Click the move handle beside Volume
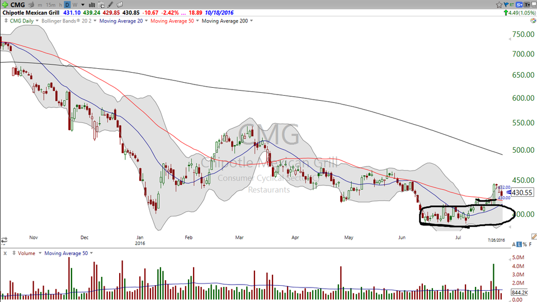Screen dimensions: 537x302 pos(13,253)
